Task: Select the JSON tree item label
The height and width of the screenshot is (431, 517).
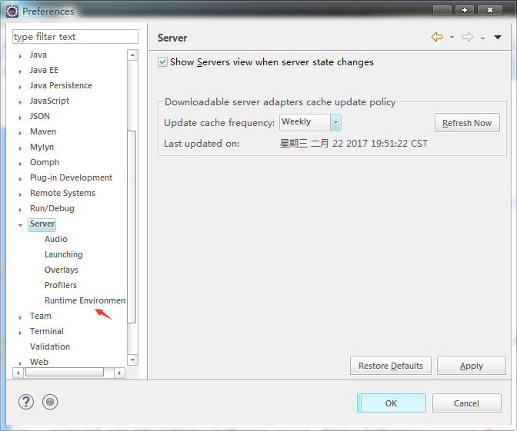Action: coord(40,116)
